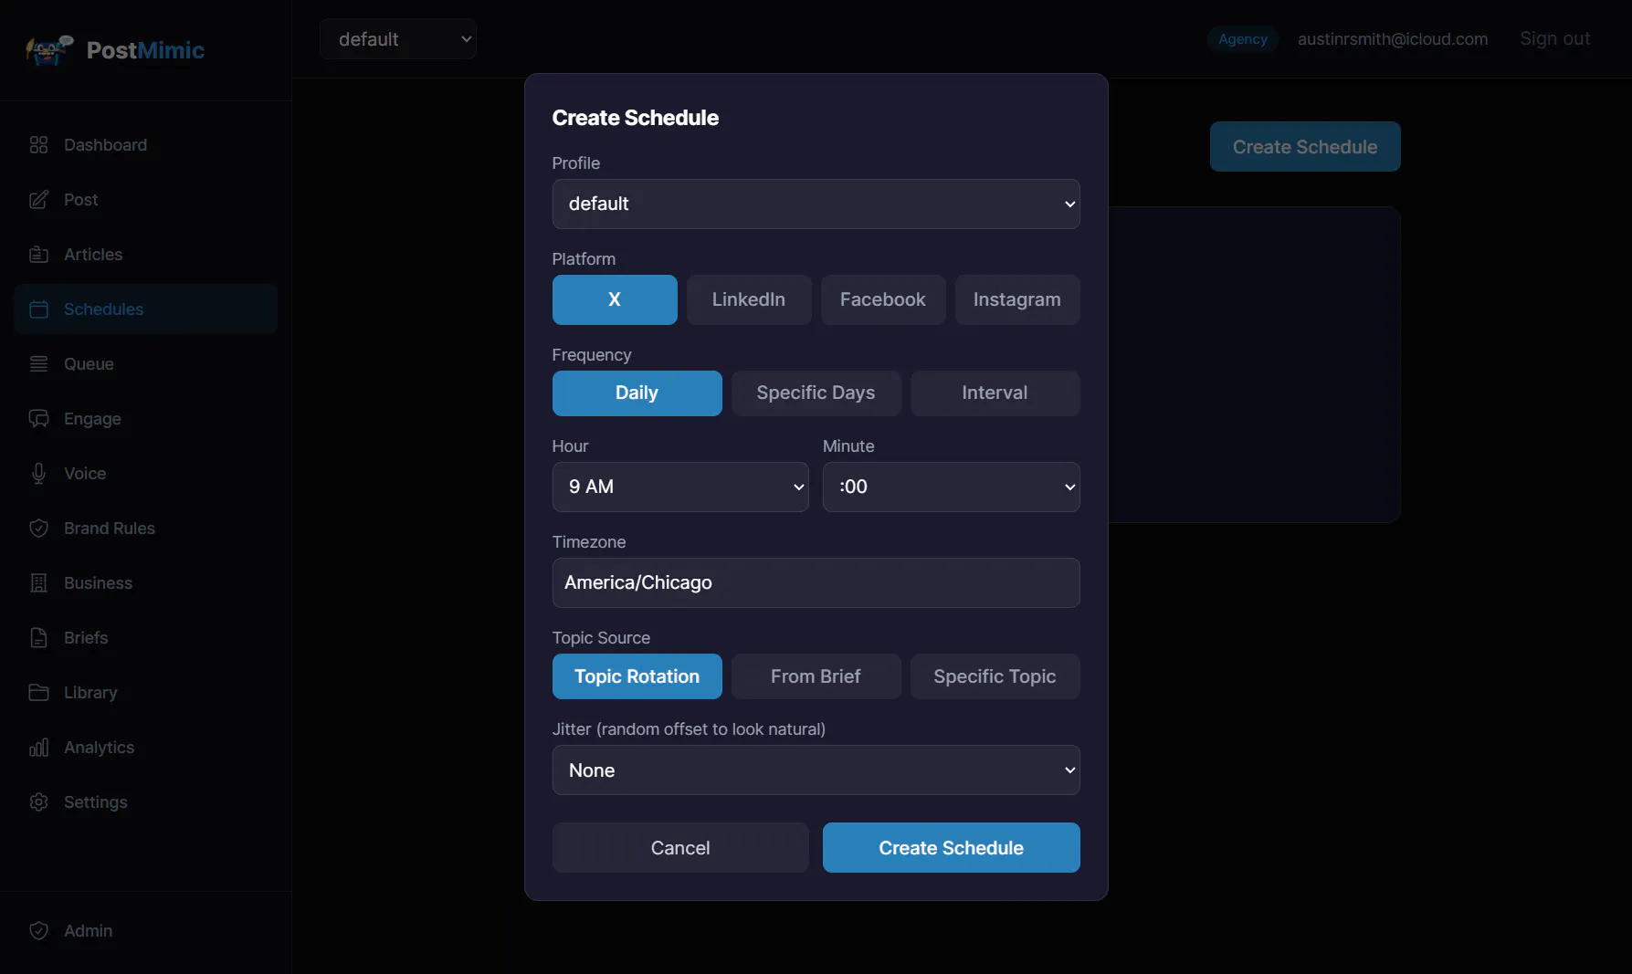
Task: Click the Admin shield icon
Action: point(38,931)
